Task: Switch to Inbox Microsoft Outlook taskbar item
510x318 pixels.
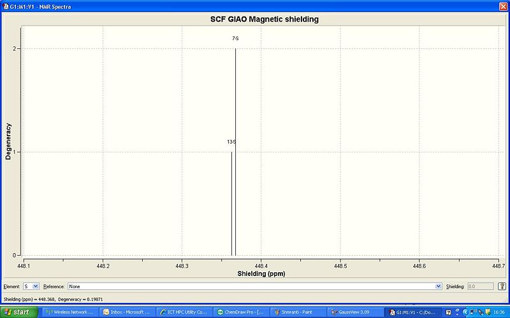Action: pos(127,312)
